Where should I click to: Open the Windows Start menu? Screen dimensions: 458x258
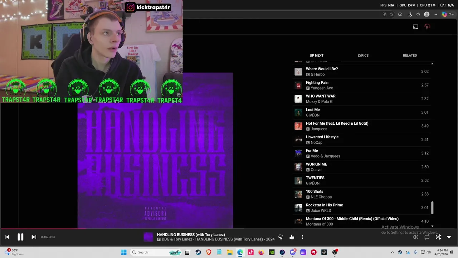[x=123, y=252]
